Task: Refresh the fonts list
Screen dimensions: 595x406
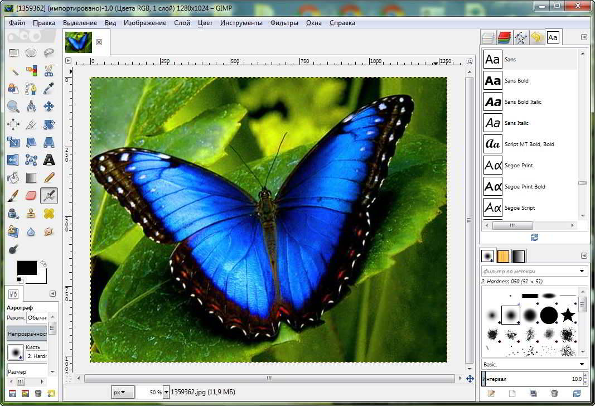Action: (535, 237)
